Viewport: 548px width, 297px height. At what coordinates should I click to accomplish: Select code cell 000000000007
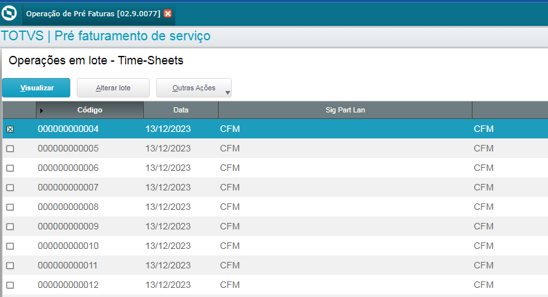coord(68,187)
